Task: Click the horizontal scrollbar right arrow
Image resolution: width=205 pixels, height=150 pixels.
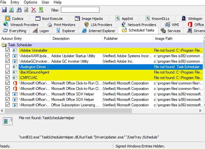Action: click(x=200, y=111)
